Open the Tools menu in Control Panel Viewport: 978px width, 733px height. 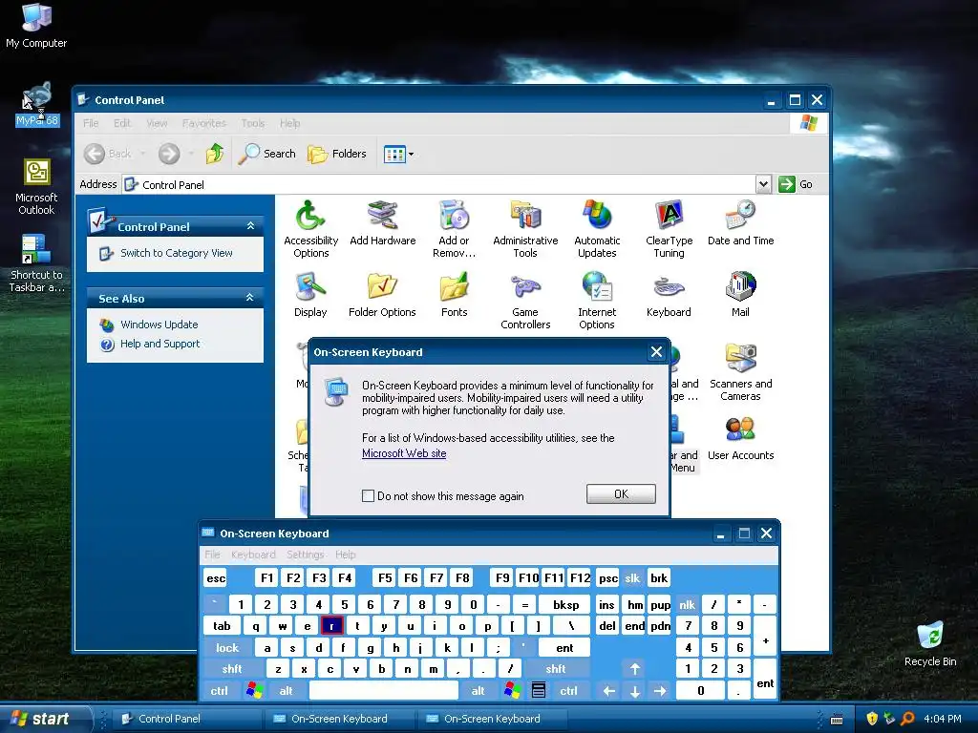[x=252, y=123]
